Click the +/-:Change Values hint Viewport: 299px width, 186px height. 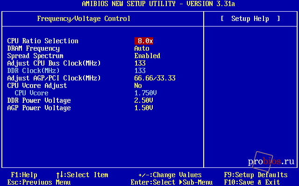(170, 175)
